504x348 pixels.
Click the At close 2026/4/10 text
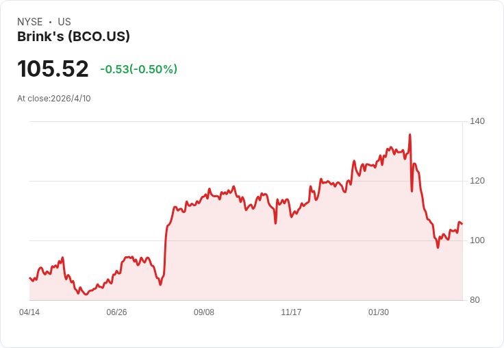tap(54, 99)
